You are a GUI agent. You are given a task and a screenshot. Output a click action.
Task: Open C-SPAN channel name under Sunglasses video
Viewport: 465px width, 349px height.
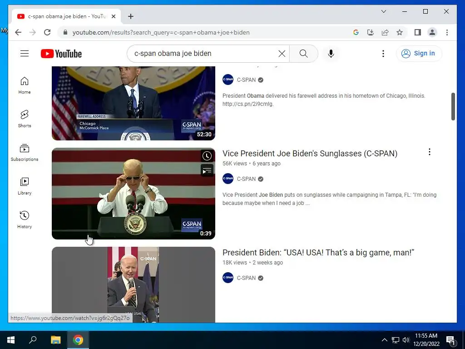tap(246, 179)
